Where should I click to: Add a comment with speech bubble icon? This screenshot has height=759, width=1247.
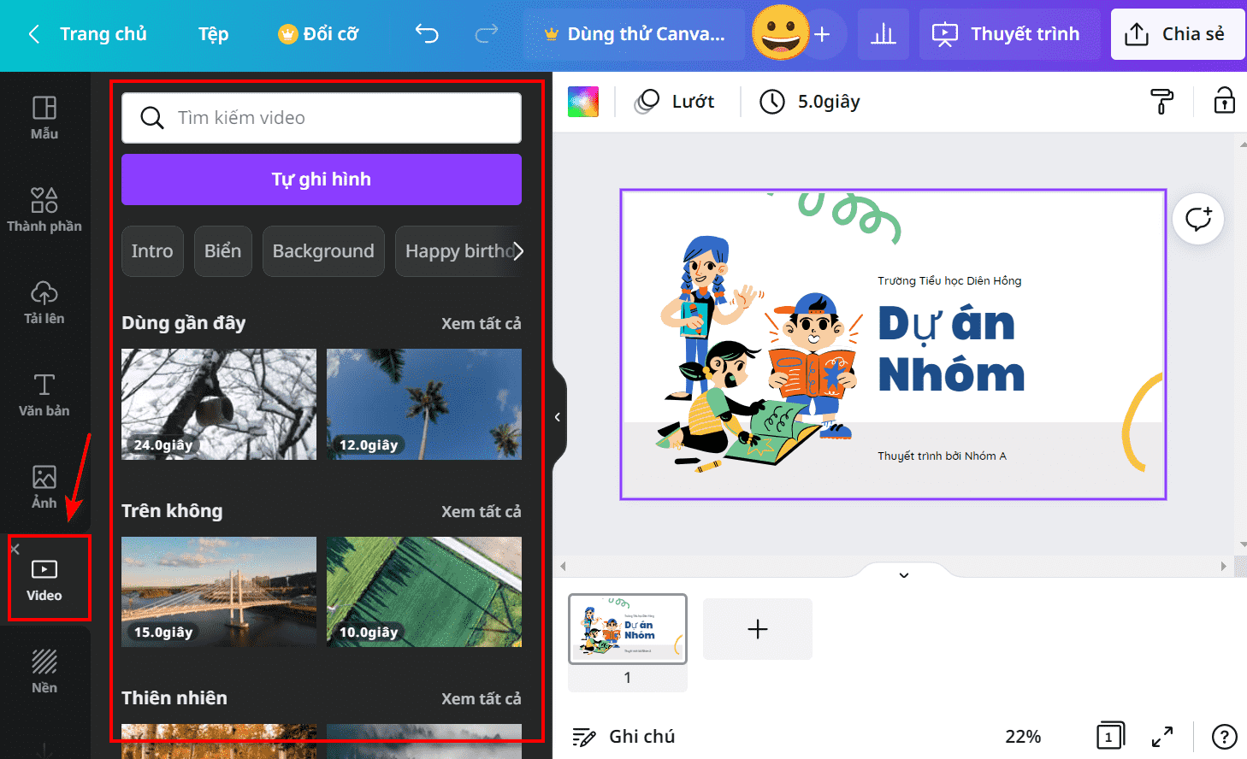pos(1198,219)
